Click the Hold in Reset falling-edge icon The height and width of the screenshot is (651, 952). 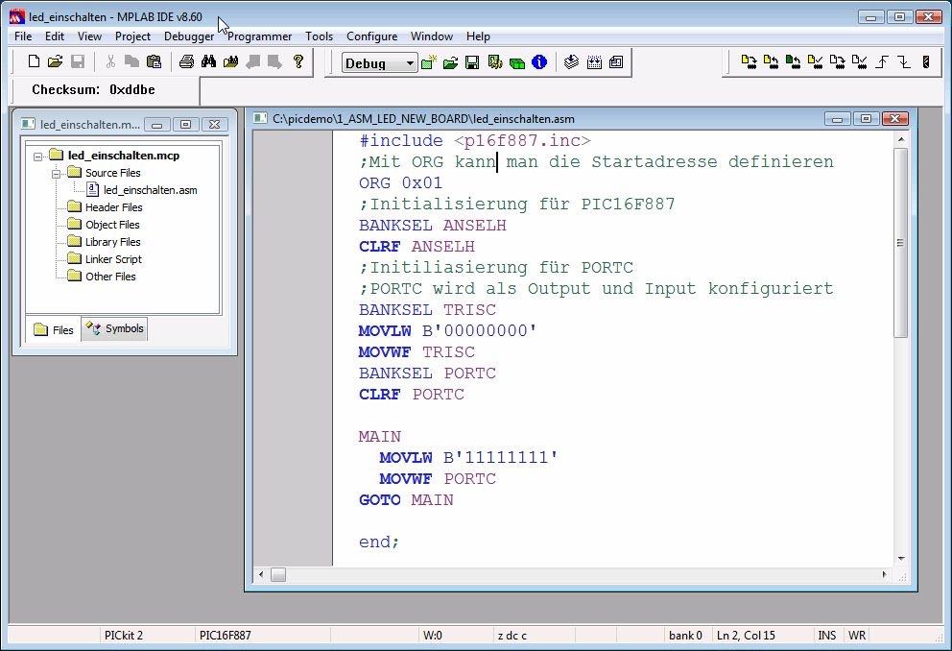905,62
